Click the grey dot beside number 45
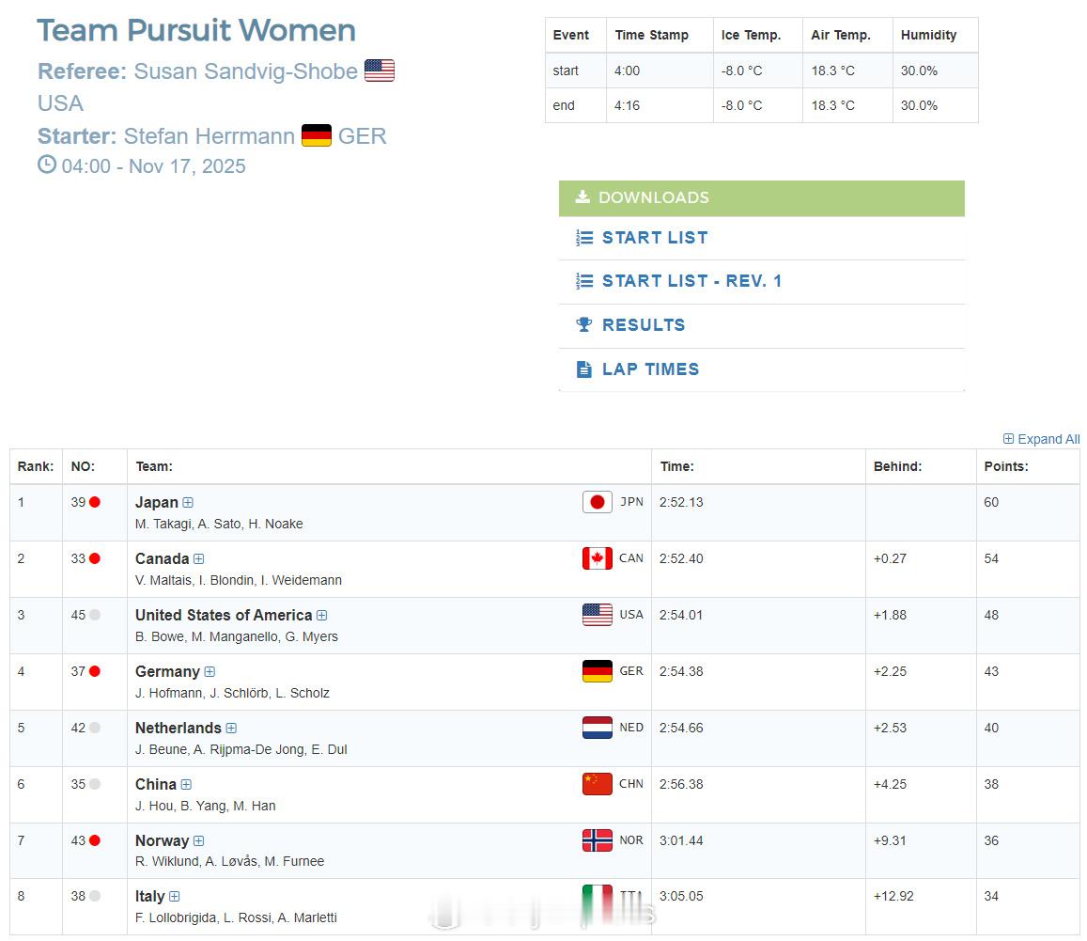 click(x=95, y=615)
